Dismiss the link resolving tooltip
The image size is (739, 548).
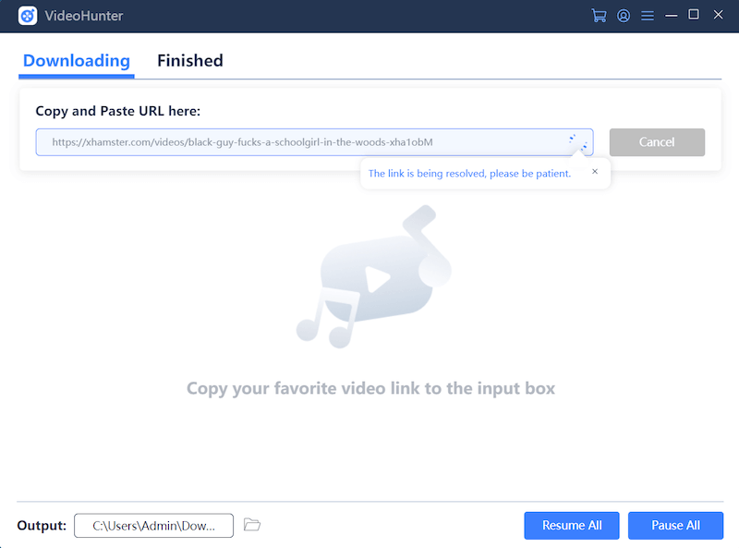click(x=595, y=171)
